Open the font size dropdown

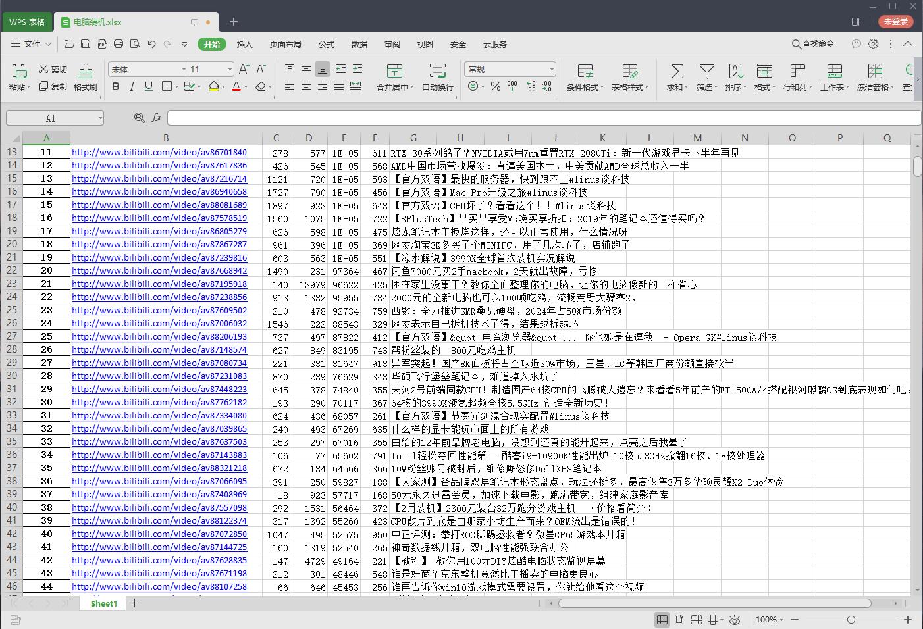[228, 68]
